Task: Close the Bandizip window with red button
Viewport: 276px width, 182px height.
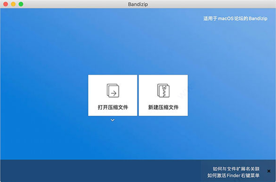Action: pyautogui.click(x=6, y=4)
